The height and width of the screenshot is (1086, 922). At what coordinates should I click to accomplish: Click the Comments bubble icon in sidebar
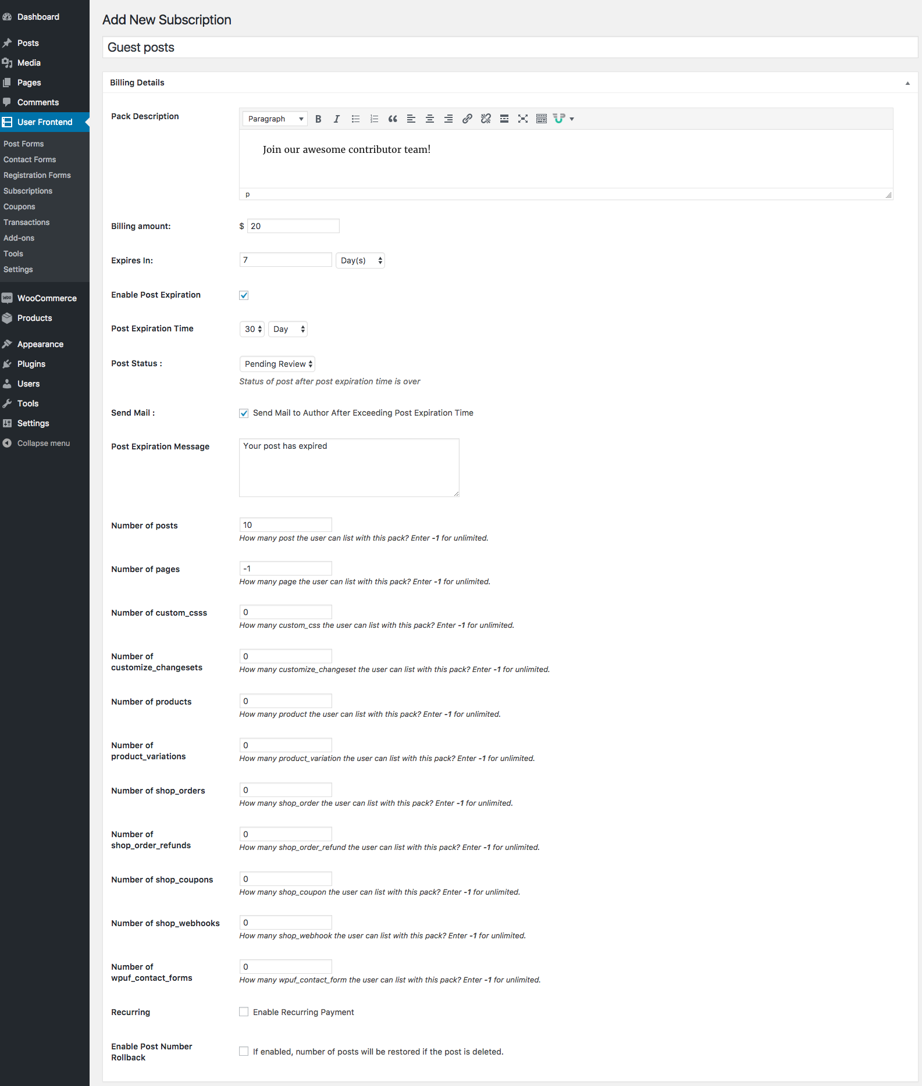tap(7, 102)
